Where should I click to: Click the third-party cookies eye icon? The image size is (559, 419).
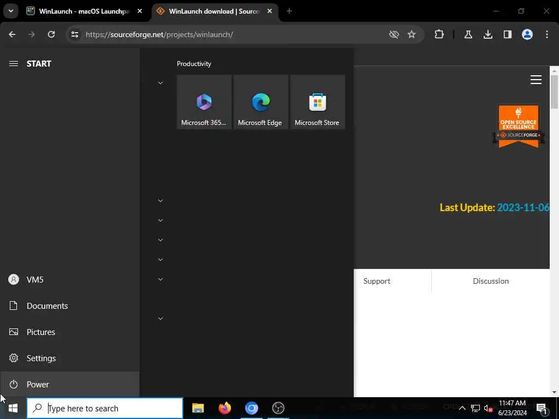(x=394, y=34)
